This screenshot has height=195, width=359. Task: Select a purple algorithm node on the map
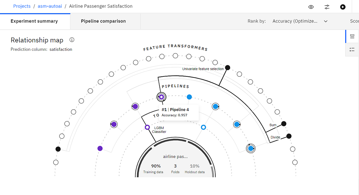click(135, 106)
